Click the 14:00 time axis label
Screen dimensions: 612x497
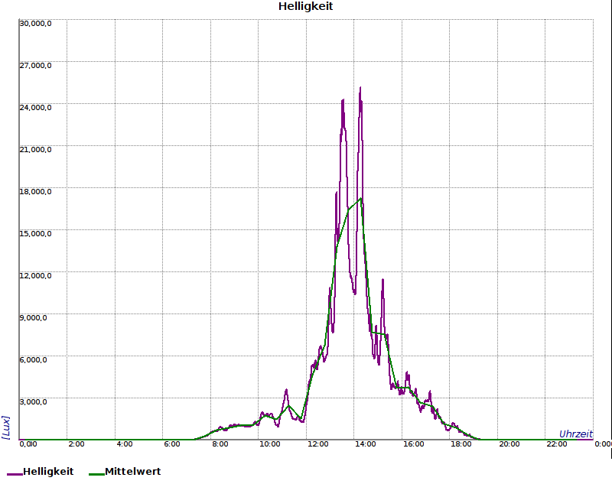[366, 444]
